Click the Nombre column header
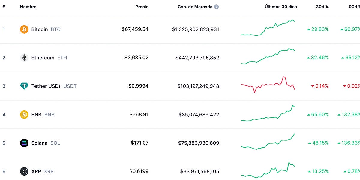Screen dimensions: 360x180 pyautogui.click(x=28, y=7)
